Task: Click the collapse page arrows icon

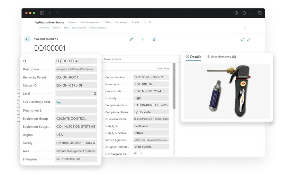Action: point(248,40)
